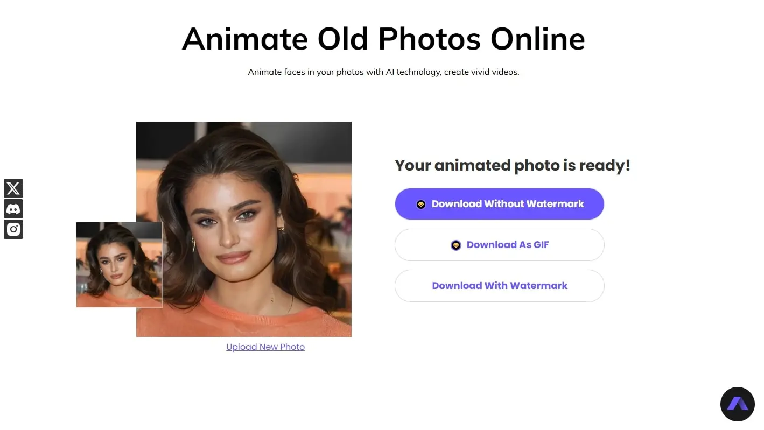The height and width of the screenshot is (430, 764).
Task: Click 'AI technology' phrase in the subtitle
Action: pos(413,72)
